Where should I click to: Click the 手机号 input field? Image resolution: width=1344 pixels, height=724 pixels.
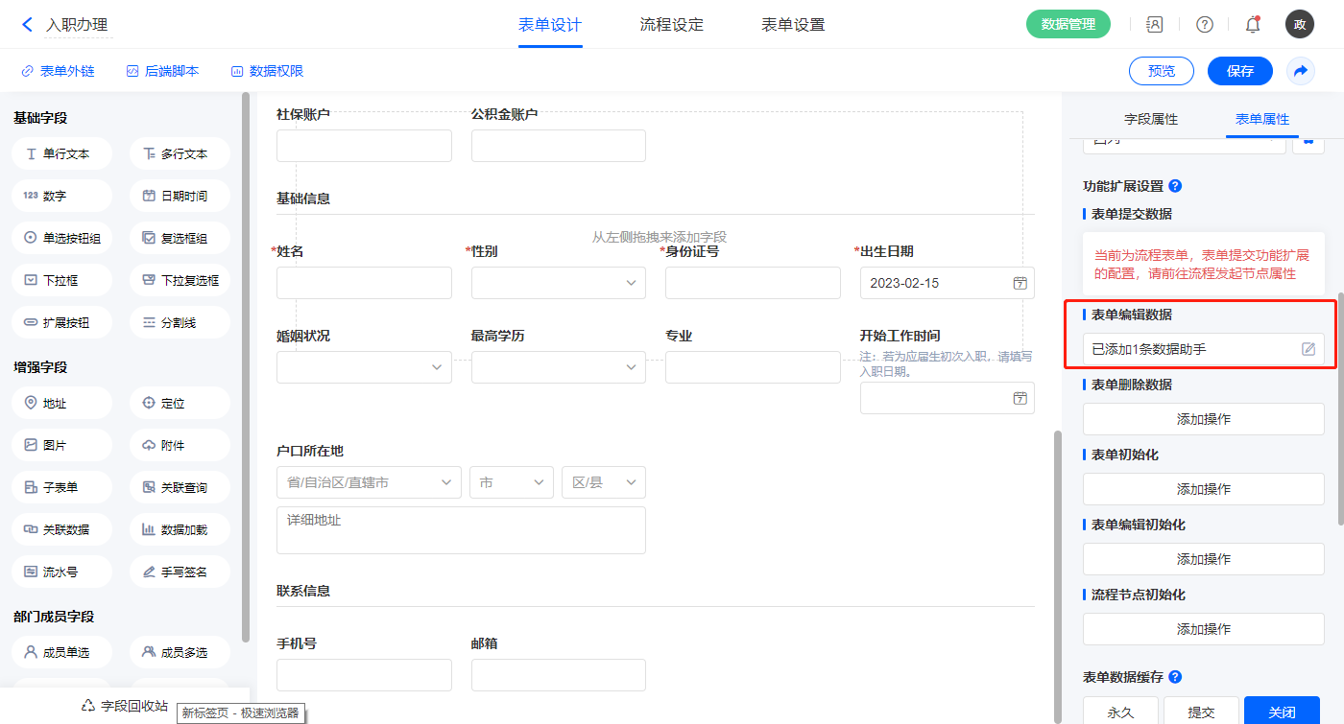[x=364, y=675]
